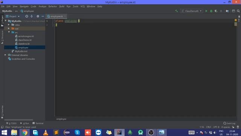Open the Run tool window
This screenshot has height=136, width=241.
[x=24, y=124]
